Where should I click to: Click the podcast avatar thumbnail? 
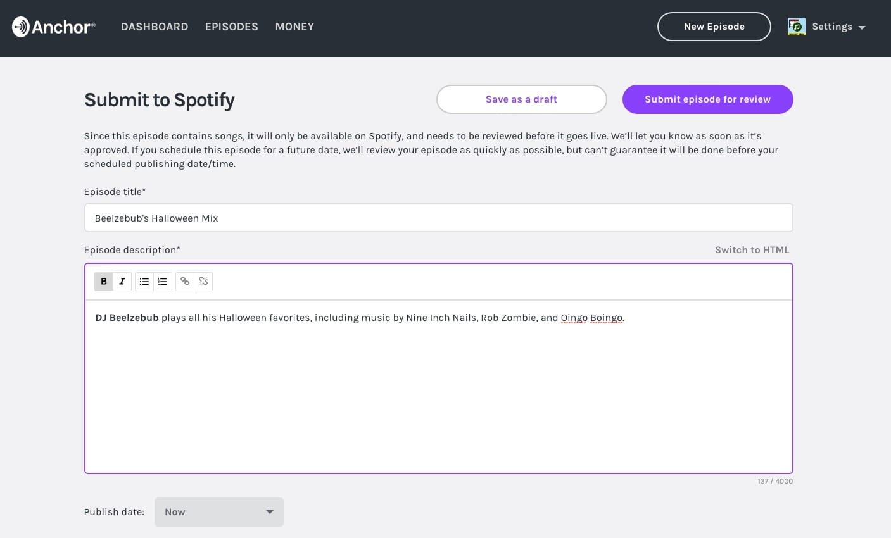click(x=796, y=27)
